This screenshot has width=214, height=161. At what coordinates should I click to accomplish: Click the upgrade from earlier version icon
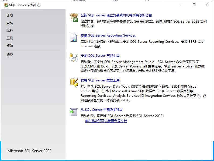74,112
